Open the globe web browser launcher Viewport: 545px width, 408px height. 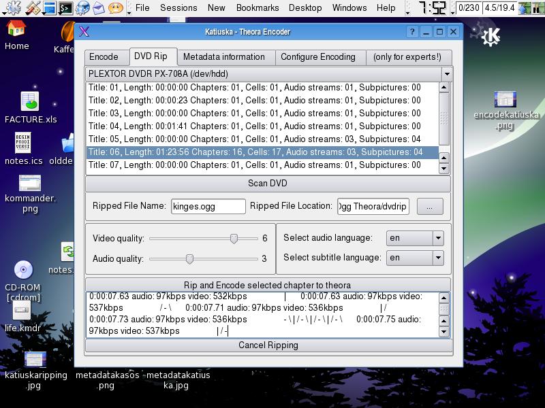(82, 8)
